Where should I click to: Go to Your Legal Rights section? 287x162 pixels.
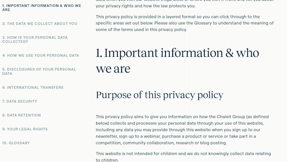(25, 129)
